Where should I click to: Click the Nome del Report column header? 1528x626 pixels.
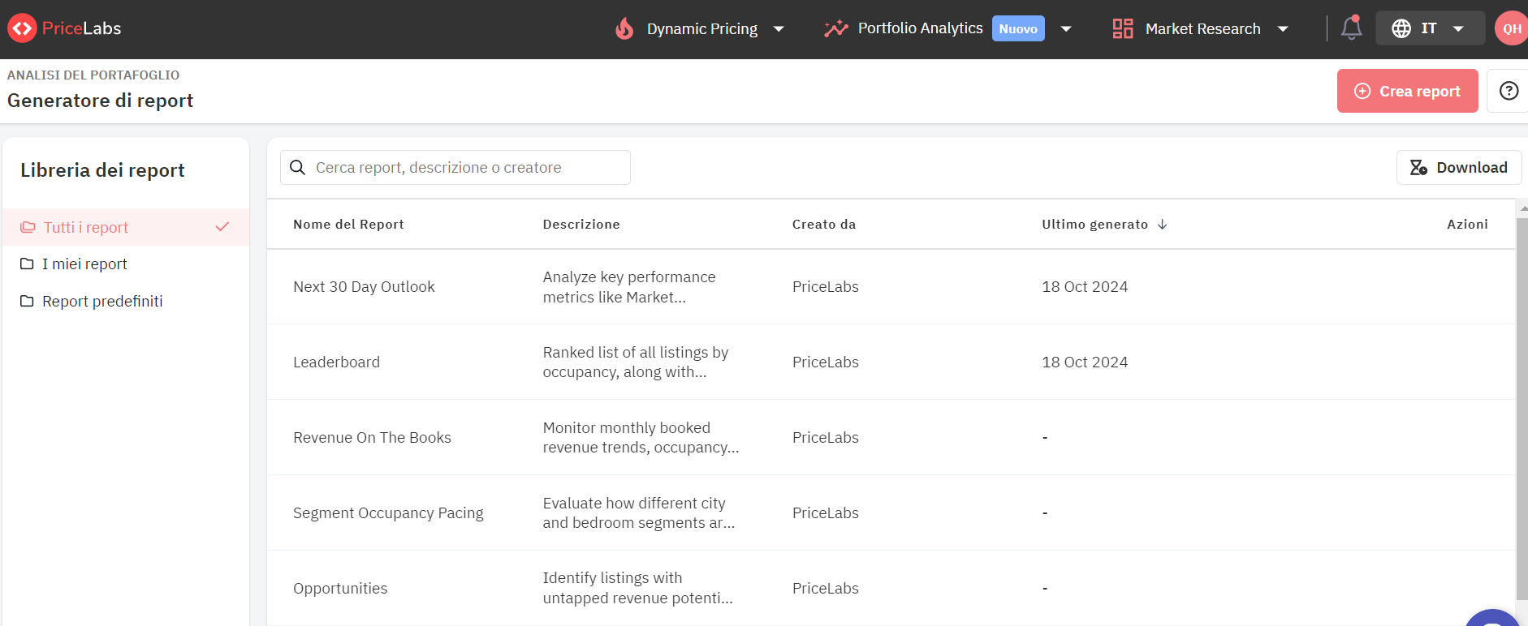pos(348,225)
